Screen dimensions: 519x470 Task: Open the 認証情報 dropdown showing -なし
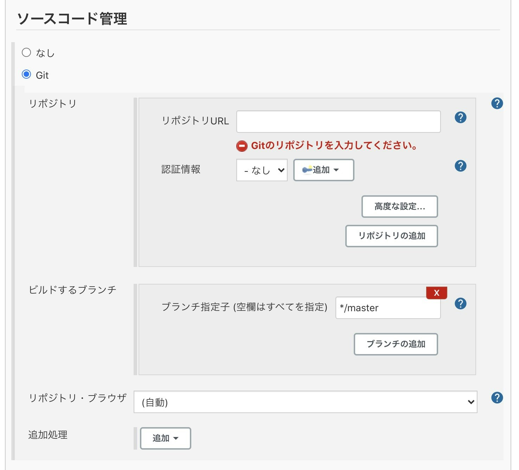(262, 170)
